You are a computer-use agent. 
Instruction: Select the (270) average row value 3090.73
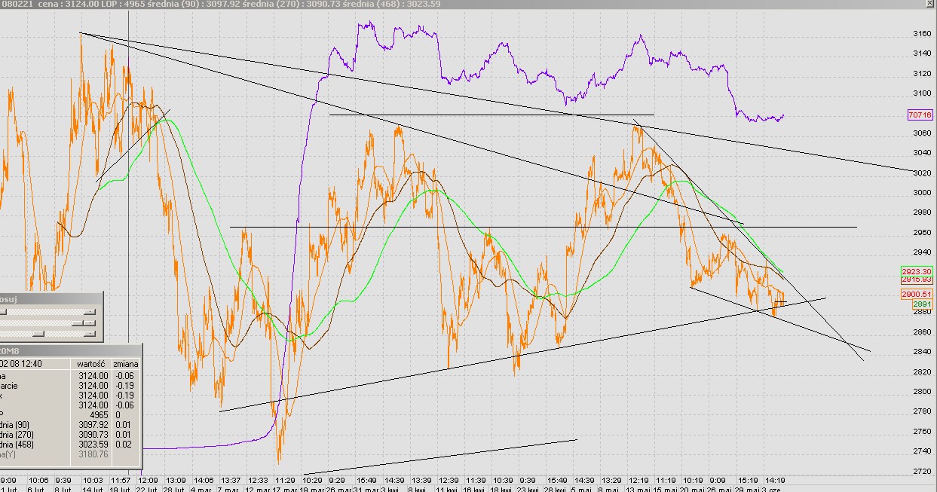(x=93, y=434)
